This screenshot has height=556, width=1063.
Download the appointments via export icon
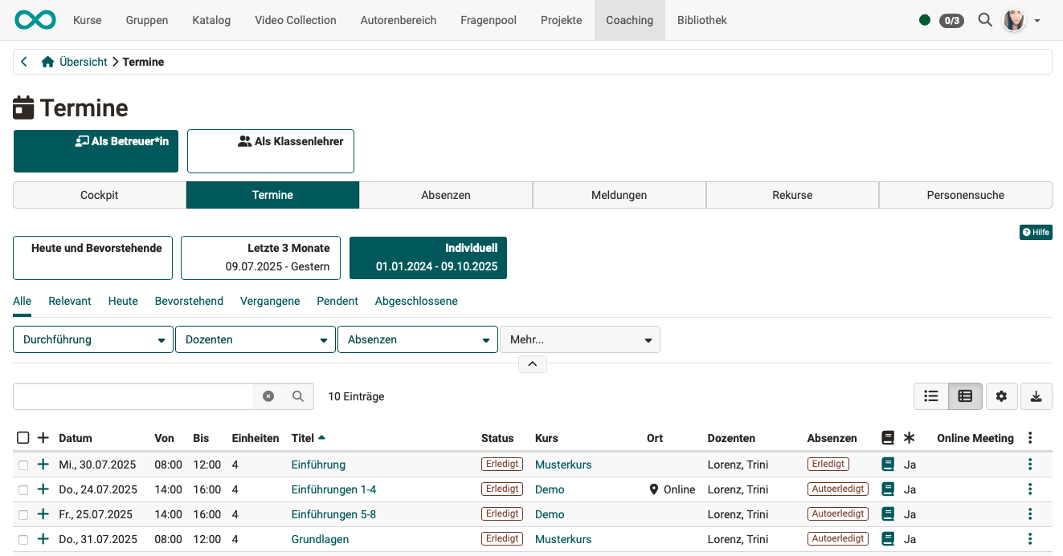coord(1036,396)
